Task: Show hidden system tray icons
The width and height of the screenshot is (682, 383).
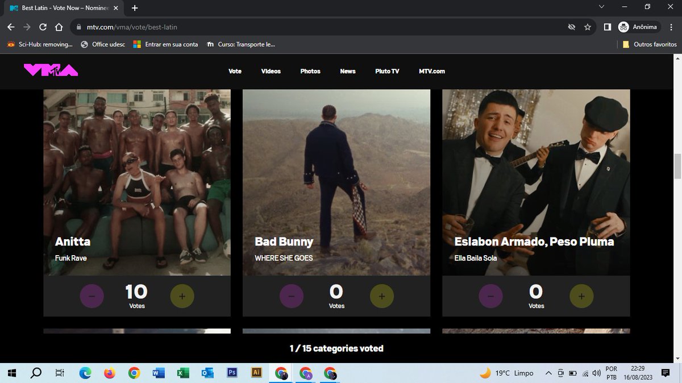Action: coord(548,373)
